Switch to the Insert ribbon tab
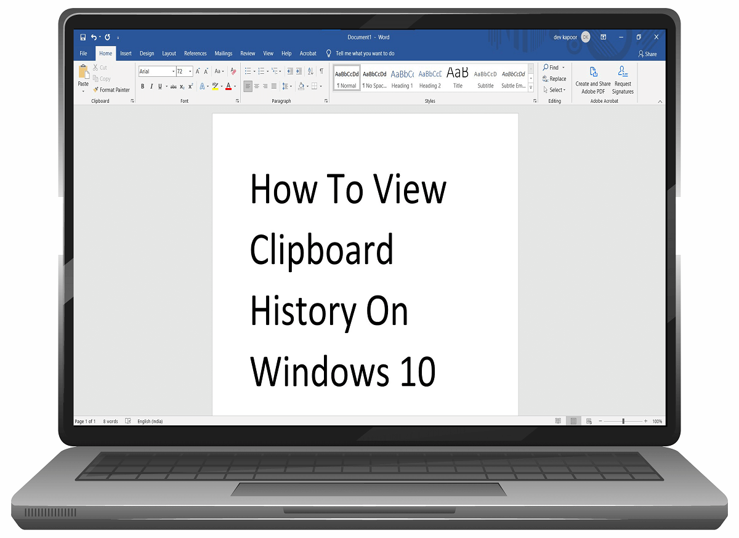Image resolution: width=739 pixels, height=538 pixels. 126,53
